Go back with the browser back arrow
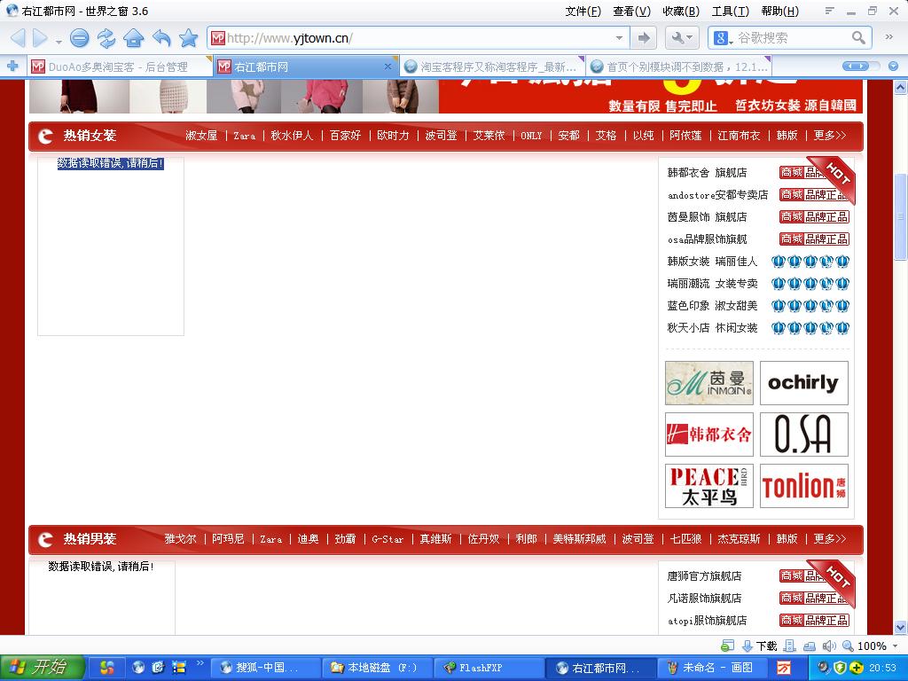 tap(18, 38)
